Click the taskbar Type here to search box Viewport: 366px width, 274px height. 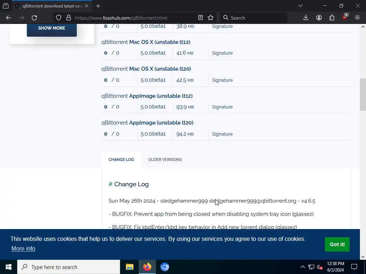point(69,267)
